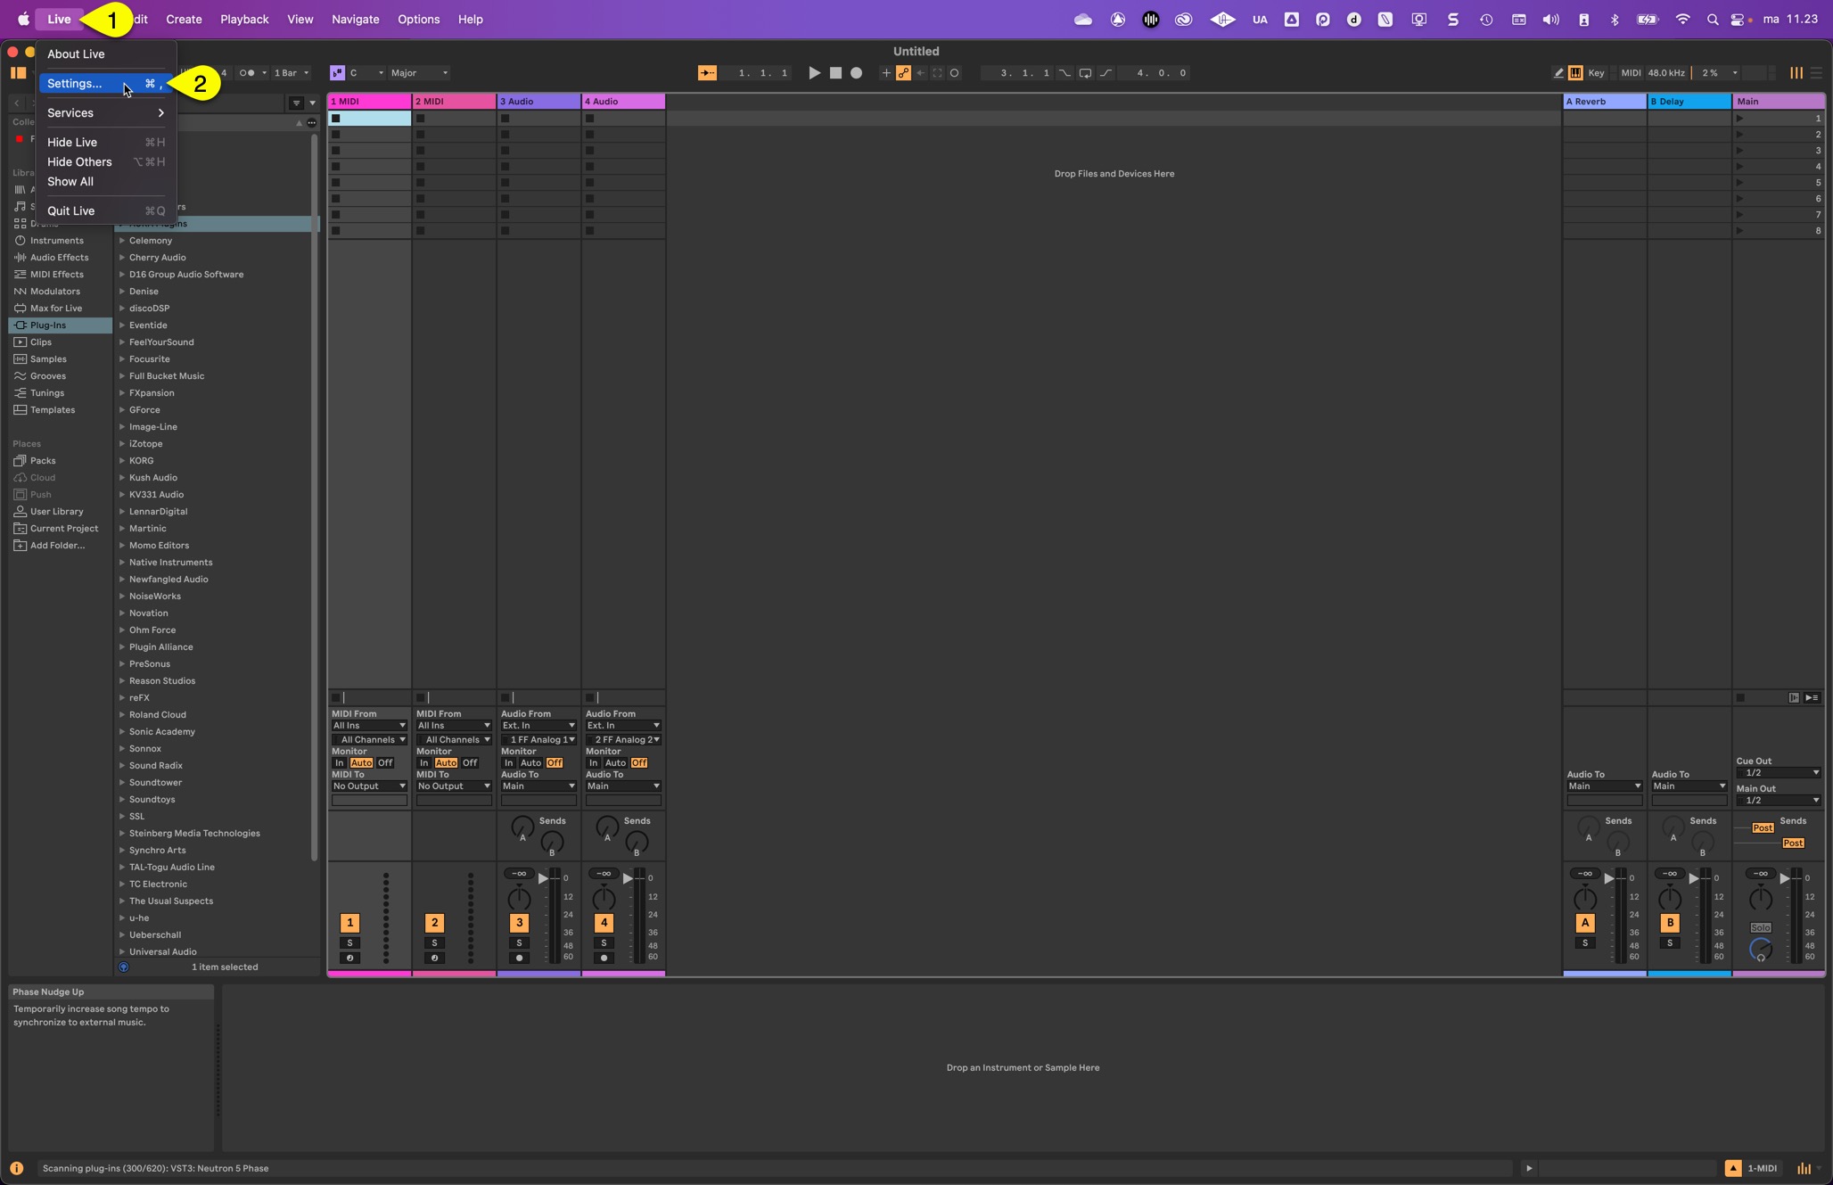Image resolution: width=1833 pixels, height=1185 pixels.
Task: Click the Draw Mode pencil icon
Action: click(1558, 73)
